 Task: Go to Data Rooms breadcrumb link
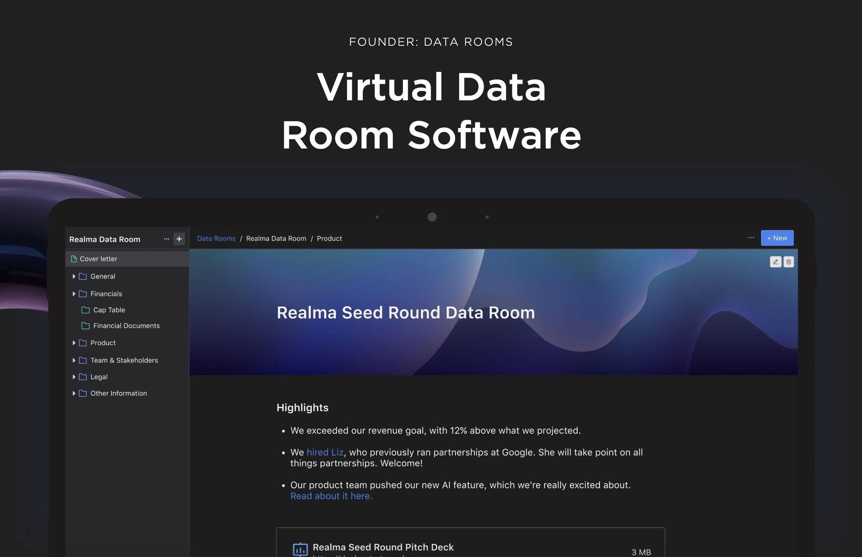click(216, 238)
